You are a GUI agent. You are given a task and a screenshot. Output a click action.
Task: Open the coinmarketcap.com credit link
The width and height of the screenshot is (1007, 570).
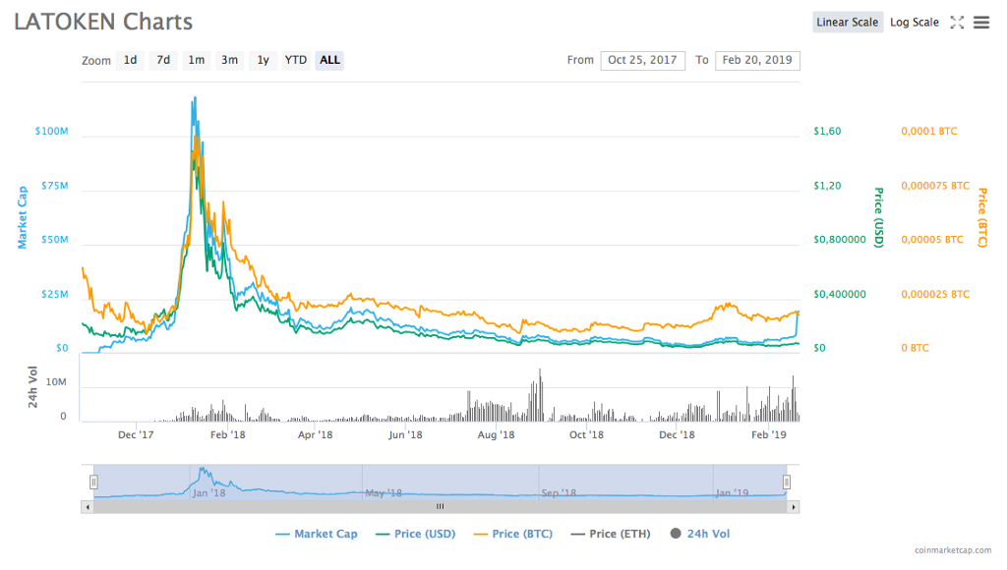coord(953,550)
